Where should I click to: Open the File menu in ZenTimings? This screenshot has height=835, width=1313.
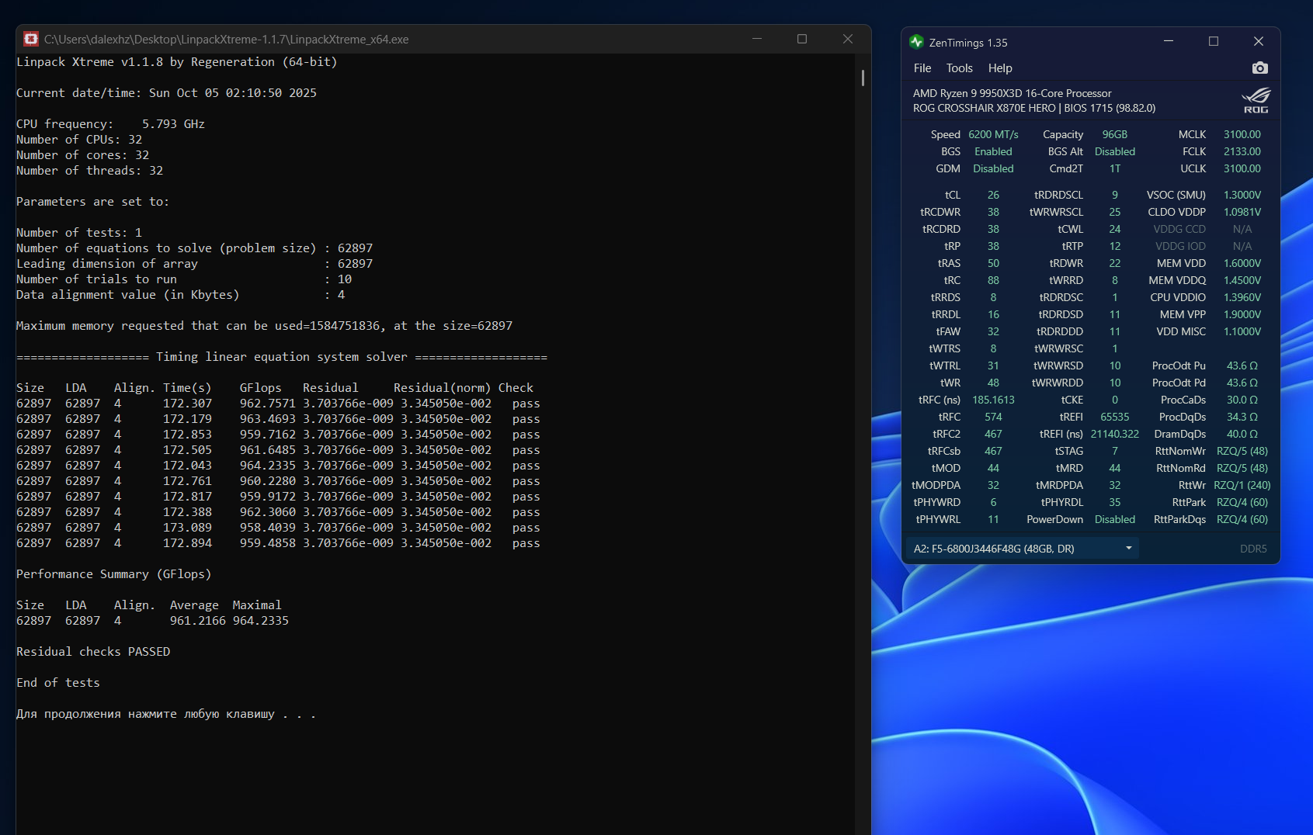pyautogui.click(x=922, y=68)
